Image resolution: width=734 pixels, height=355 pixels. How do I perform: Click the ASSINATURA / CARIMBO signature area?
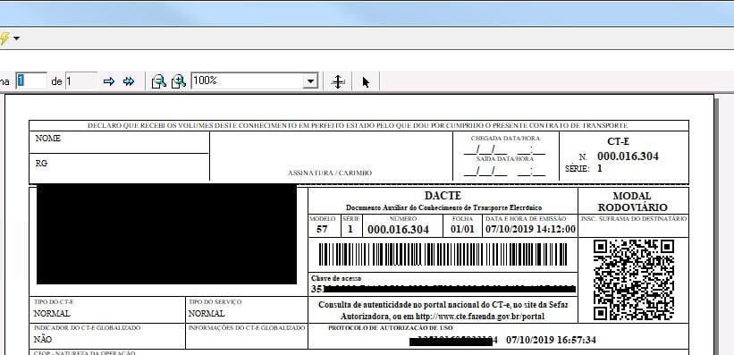[331, 156]
